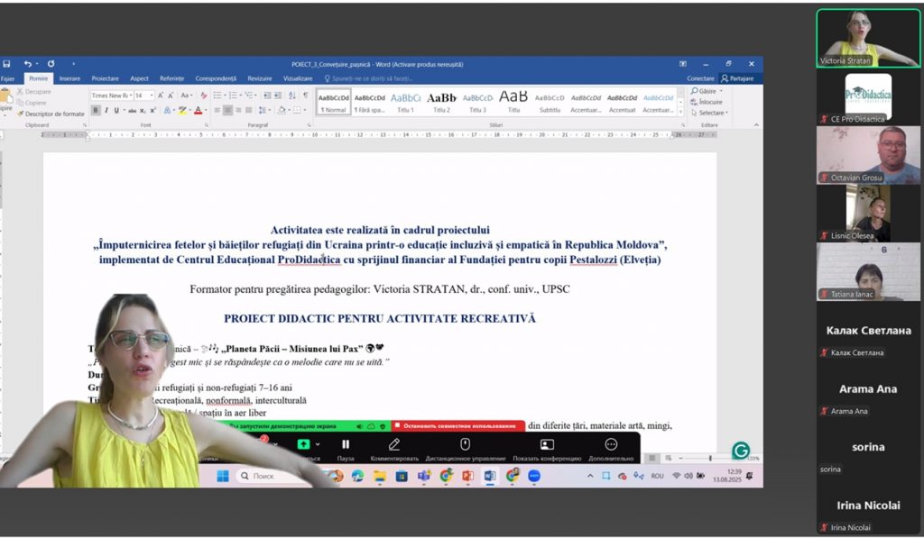Open the font name dropdown

click(x=130, y=96)
